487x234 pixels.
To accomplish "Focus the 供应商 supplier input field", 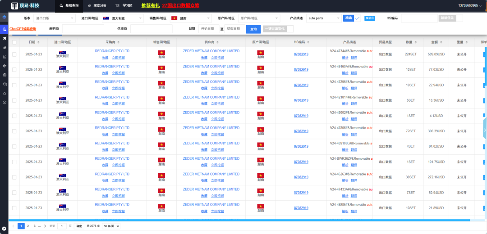I will tap(151, 29).
